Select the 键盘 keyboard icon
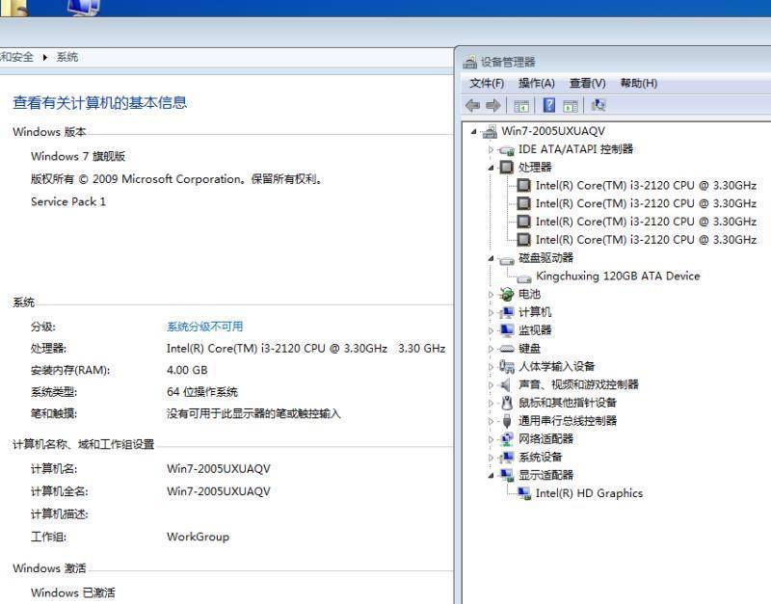This screenshot has width=771, height=604. (507, 349)
